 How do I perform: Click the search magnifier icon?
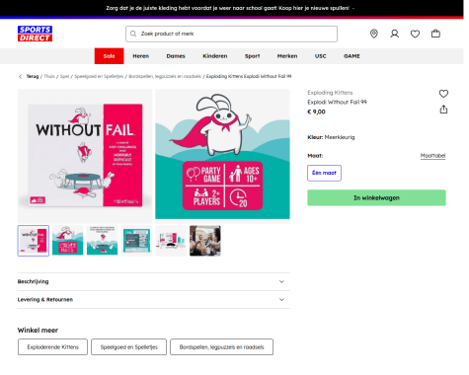[133, 34]
